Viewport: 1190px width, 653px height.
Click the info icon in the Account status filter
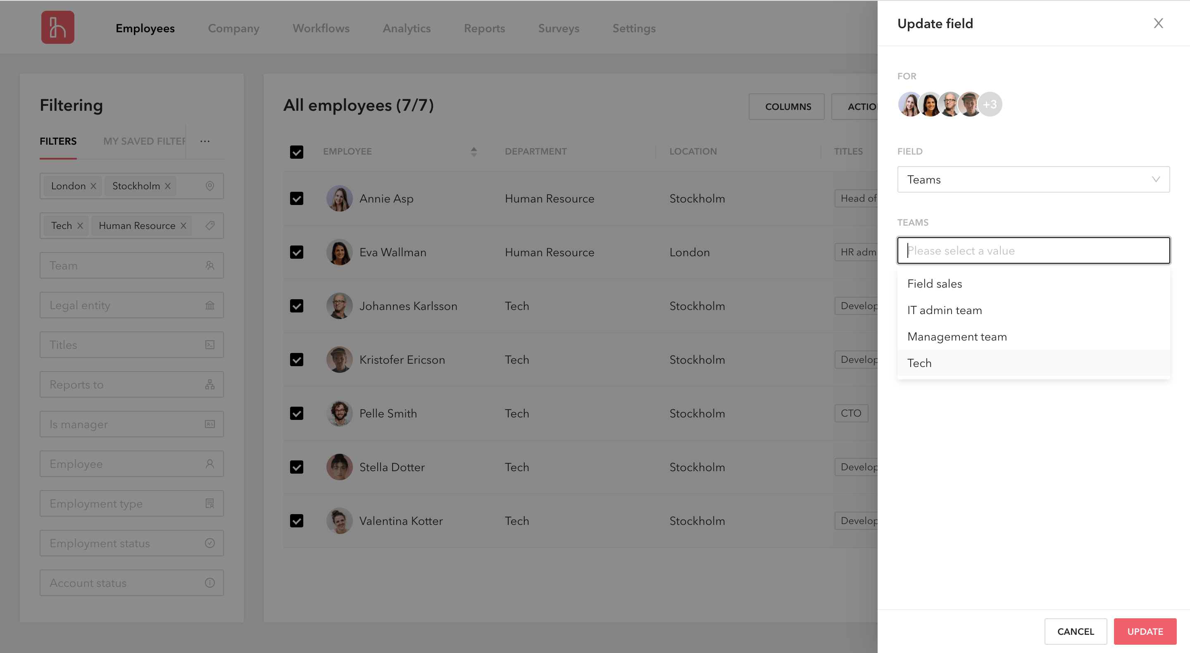(x=210, y=583)
